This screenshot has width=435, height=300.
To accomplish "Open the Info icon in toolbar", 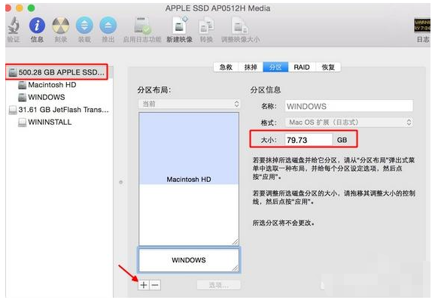I will click(x=37, y=26).
